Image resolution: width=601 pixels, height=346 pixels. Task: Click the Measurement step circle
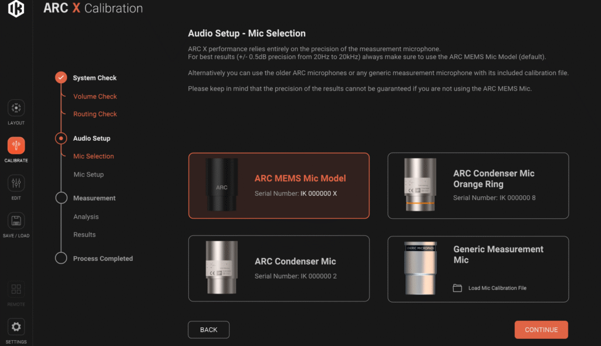coord(61,198)
